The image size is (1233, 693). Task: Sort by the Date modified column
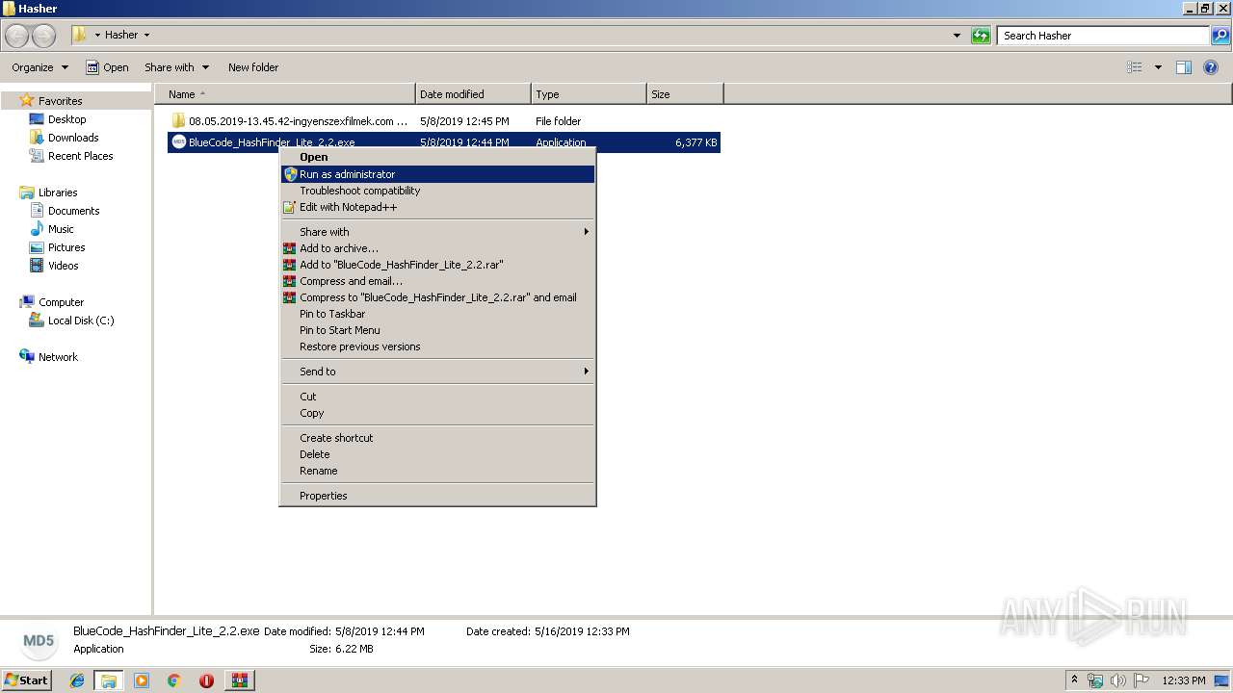coord(473,94)
